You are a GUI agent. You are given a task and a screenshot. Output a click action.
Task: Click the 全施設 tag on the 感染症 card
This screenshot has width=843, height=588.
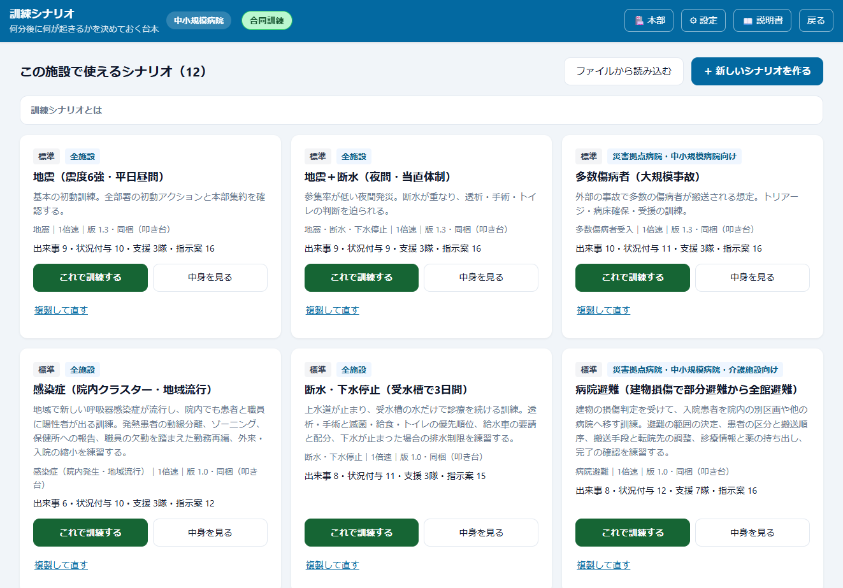coord(82,369)
